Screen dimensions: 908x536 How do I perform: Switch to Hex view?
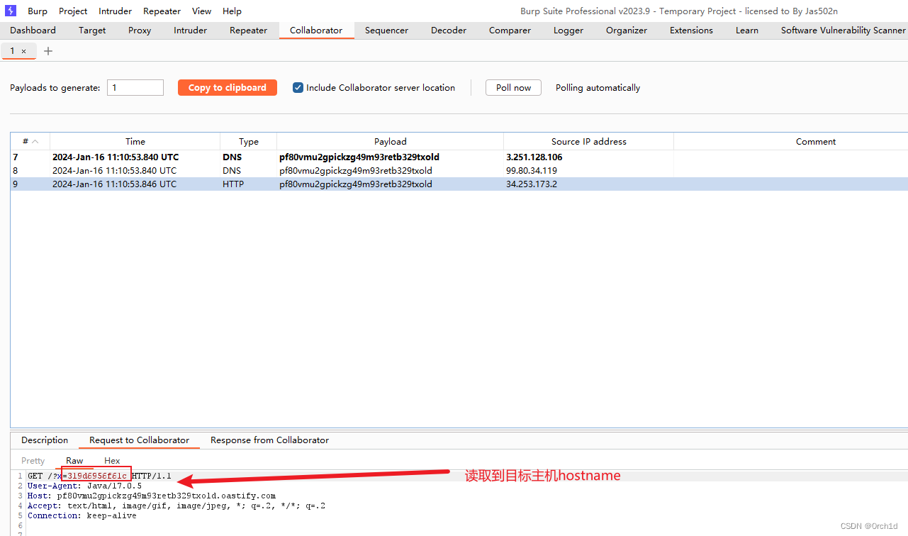112,461
